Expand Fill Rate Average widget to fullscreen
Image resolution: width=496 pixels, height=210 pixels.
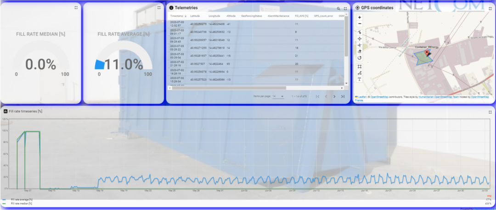pos(159,8)
